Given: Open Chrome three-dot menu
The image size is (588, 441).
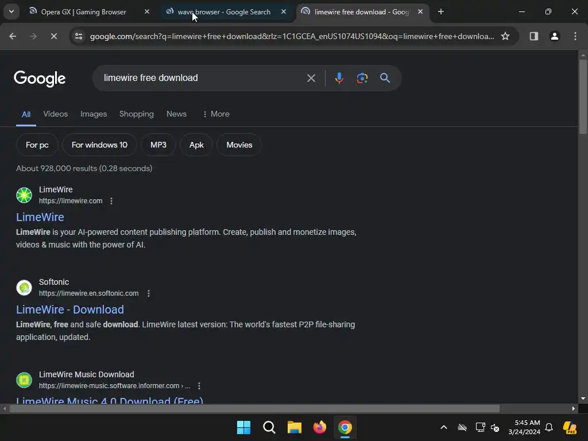Looking at the screenshot, I should click(x=575, y=36).
